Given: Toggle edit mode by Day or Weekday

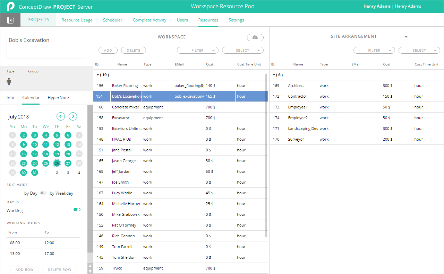Looking at the screenshot, I should (43, 193).
